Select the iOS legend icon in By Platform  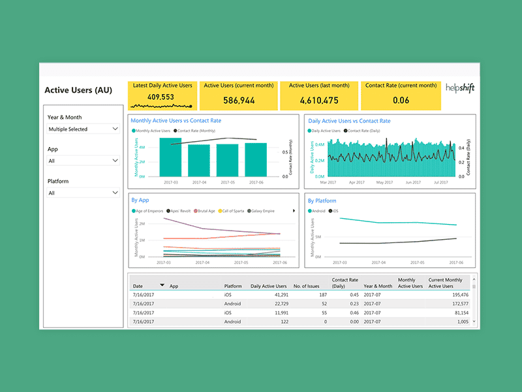331,211
